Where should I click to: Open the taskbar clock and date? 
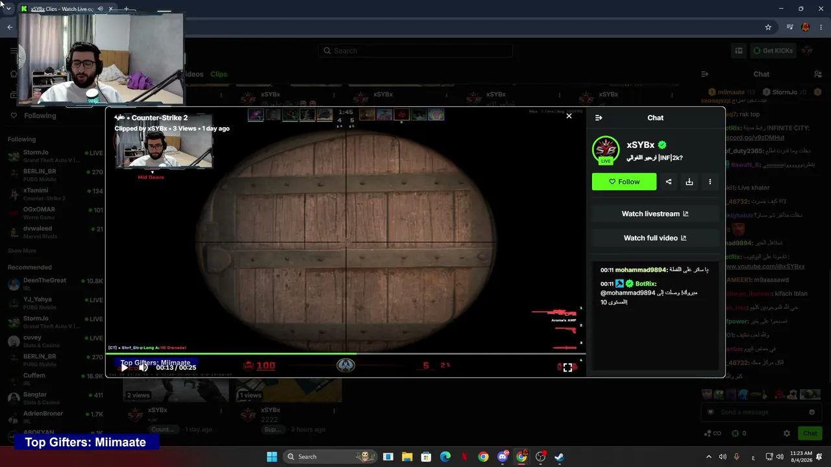point(801,457)
